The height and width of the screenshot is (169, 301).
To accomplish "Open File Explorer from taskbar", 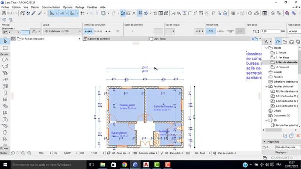I will point(103,165).
